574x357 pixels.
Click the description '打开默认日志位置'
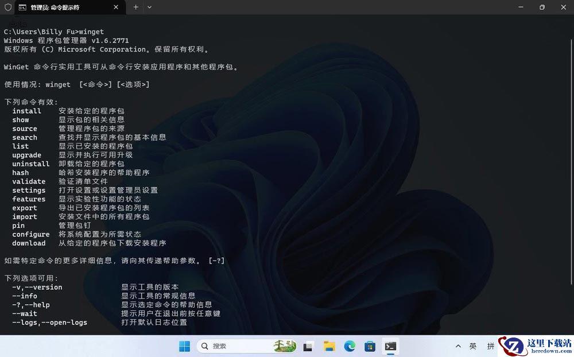click(154, 322)
